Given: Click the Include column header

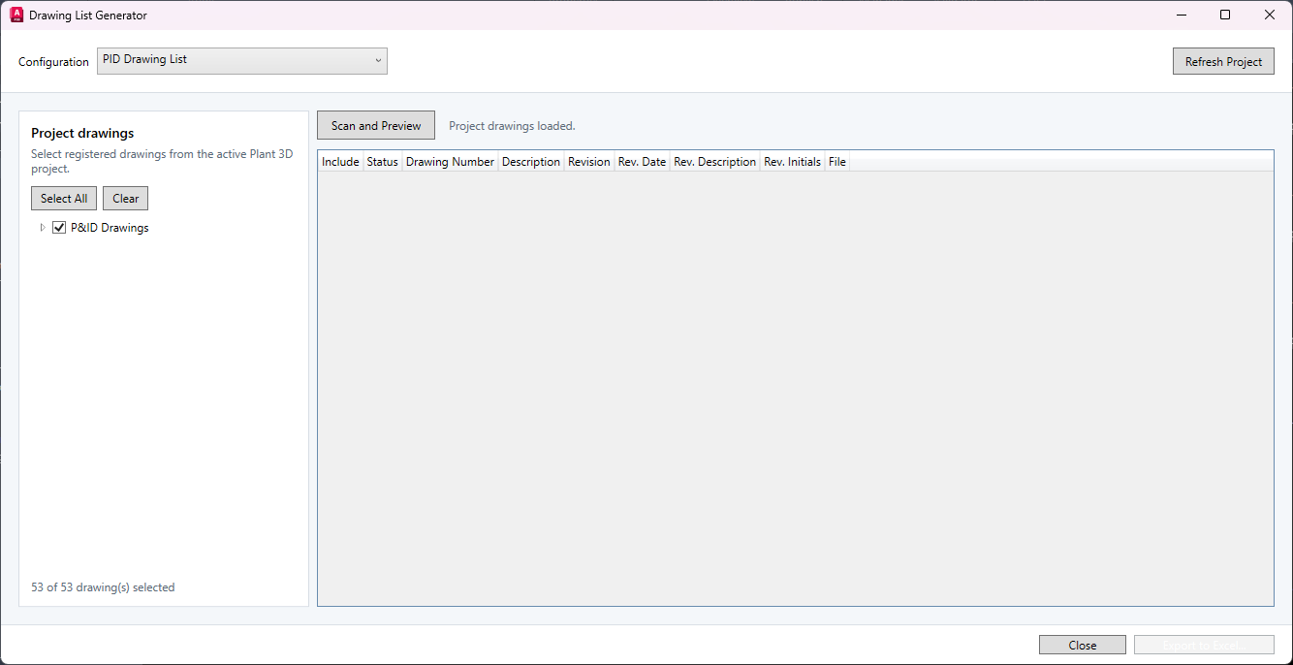Looking at the screenshot, I should click(x=340, y=162).
